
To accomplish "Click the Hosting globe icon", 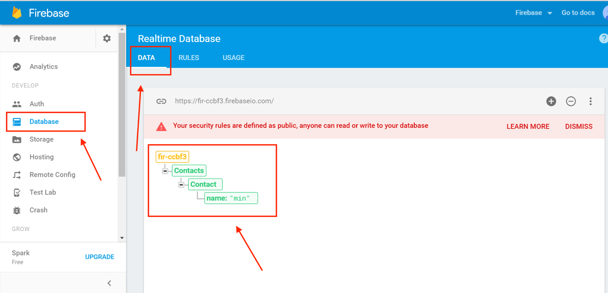I will pos(17,157).
